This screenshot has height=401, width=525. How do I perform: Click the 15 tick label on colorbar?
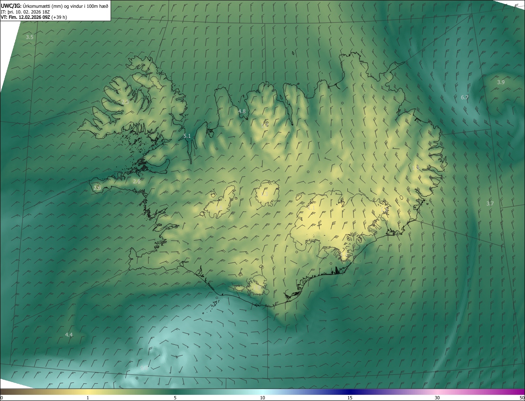[350, 398]
